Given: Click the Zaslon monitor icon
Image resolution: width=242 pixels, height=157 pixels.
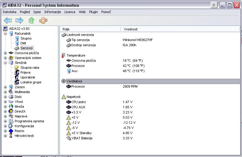Looking at the screenshot, I should click(x=11, y=87).
